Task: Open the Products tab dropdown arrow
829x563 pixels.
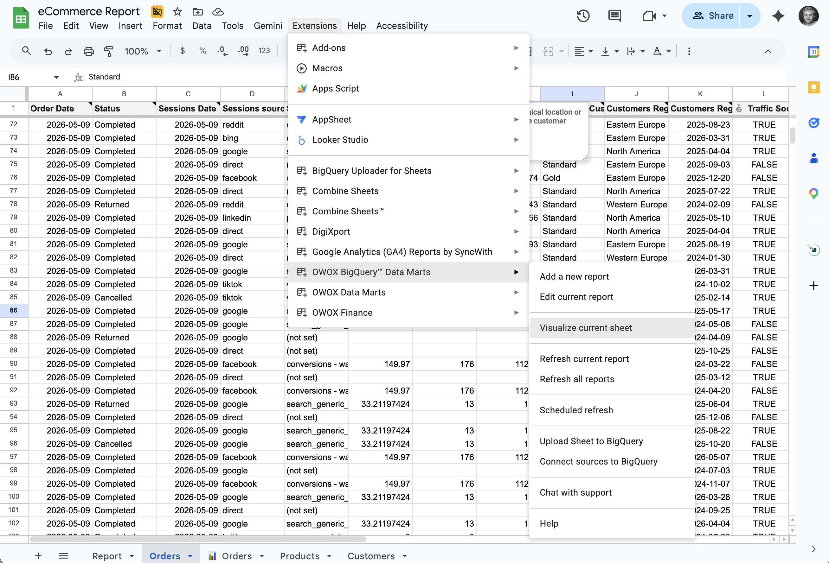Action: (x=329, y=556)
